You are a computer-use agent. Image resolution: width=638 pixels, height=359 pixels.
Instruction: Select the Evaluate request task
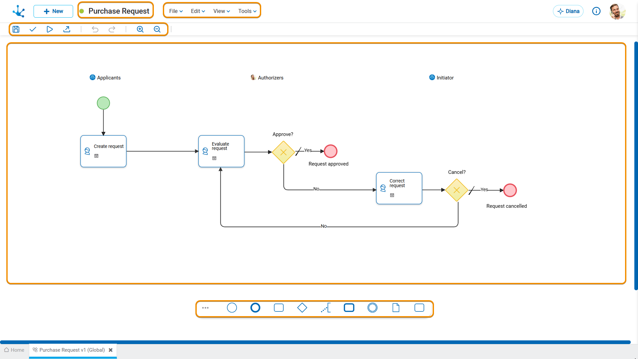[x=221, y=151]
